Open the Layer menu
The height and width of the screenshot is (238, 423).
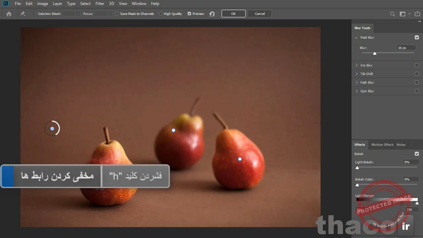pyautogui.click(x=58, y=4)
